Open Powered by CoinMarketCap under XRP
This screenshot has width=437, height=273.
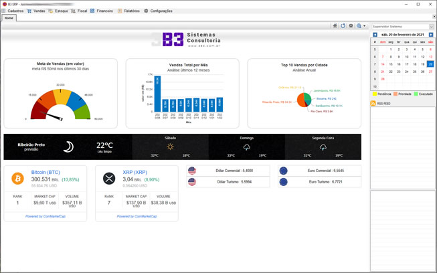point(137,216)
